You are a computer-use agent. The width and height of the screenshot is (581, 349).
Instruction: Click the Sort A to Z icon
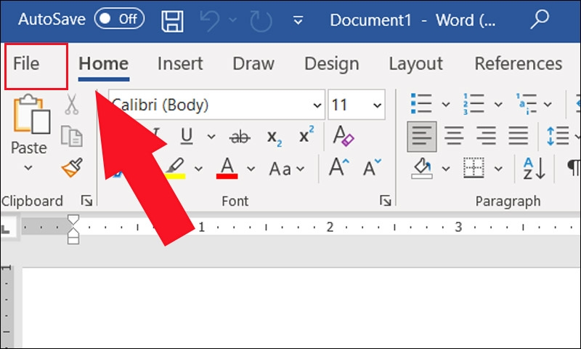[x=534, y=169]
